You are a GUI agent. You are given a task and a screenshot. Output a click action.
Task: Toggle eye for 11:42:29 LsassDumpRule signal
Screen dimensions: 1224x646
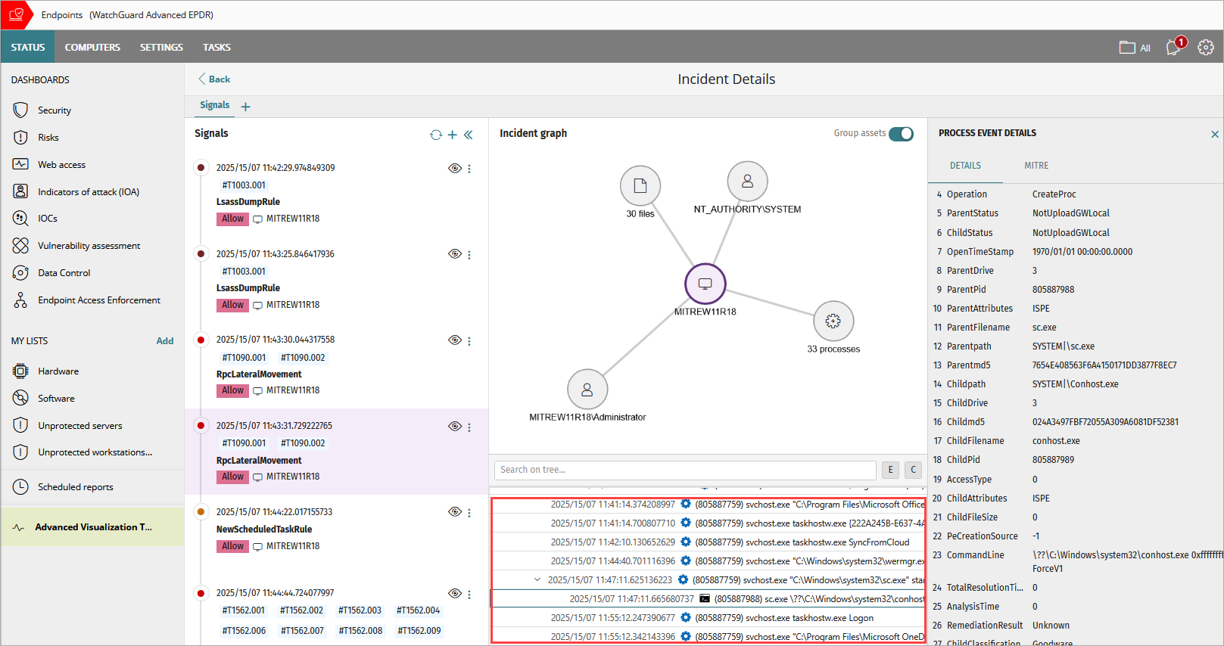point(455,168)
